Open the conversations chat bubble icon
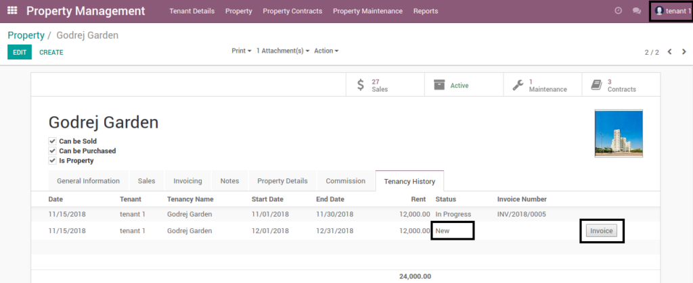This screenshot has width=693, height=283. click(636, 11)
